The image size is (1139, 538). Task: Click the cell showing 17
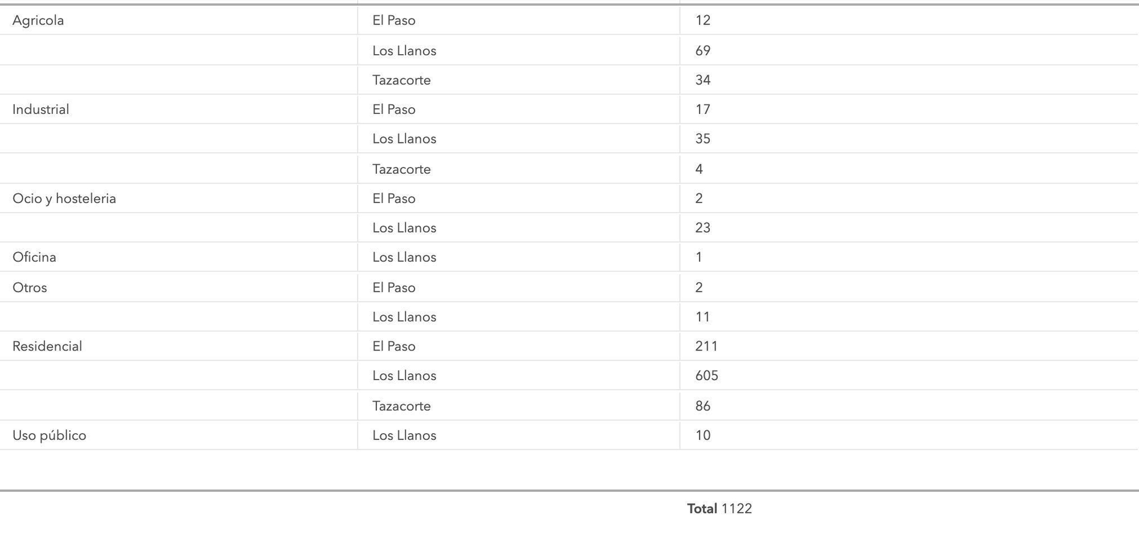click(703, 109)
